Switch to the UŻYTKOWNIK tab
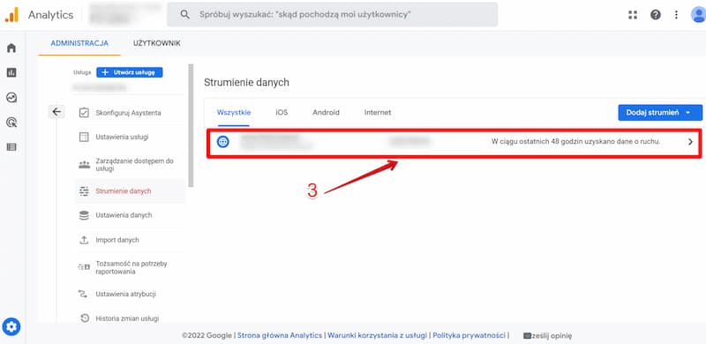 click(157, 43)
